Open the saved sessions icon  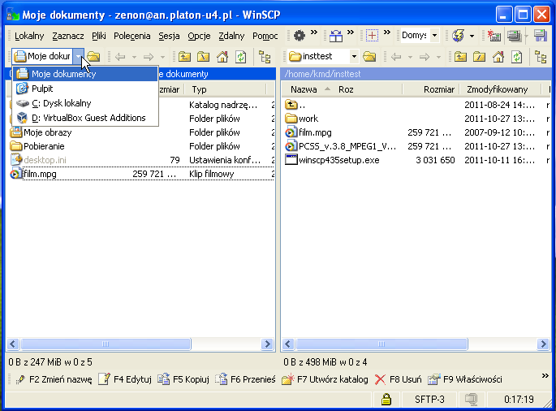[x=514, y=36]
